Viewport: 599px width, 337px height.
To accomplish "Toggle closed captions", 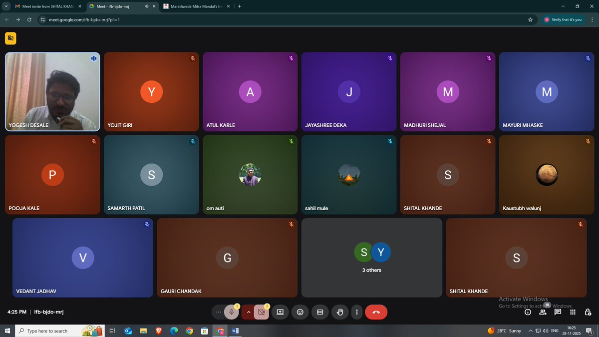I will pos(320,312).
